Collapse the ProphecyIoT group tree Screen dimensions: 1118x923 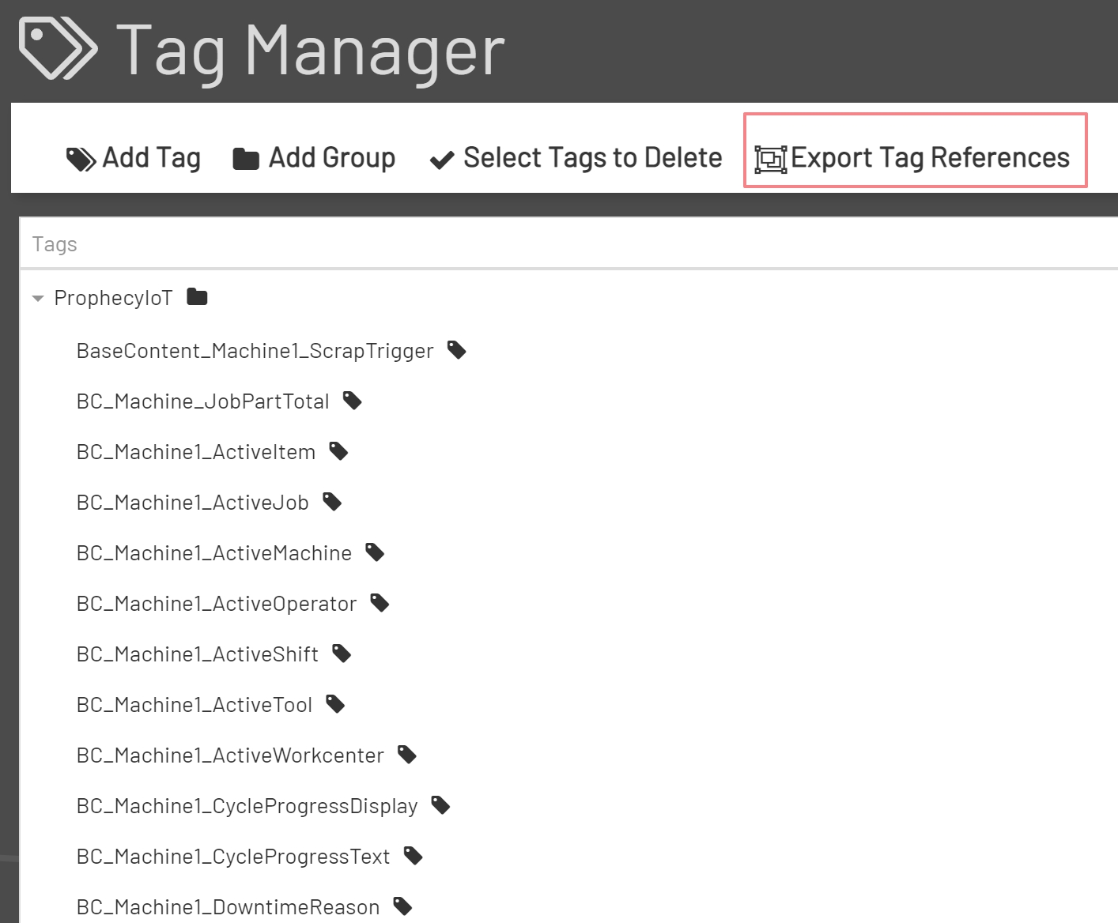[x=37, y=298]
